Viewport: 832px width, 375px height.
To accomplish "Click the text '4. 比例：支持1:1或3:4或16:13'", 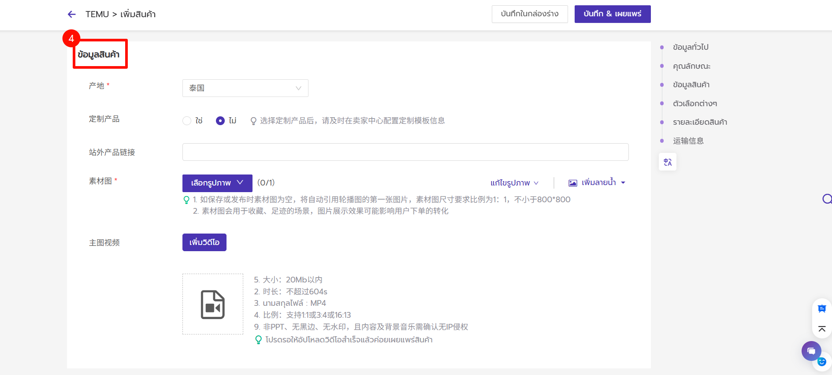I will pos(302,315).
